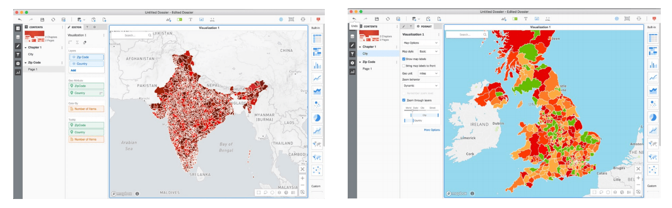Select network visualization in left window gallery

[317, 170]
